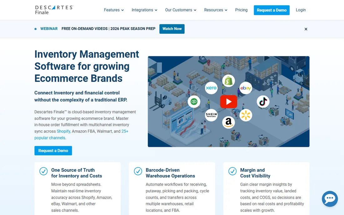Viewport: 344px width, 215px height.
Task: Expand the Our Customers dropdown
Action: (180, 10)
